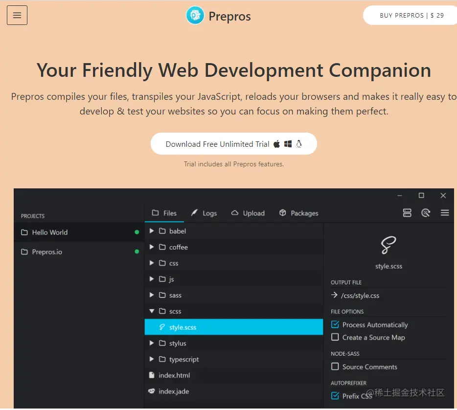Click the jade icon beside index.jade

tap(152, 391)
